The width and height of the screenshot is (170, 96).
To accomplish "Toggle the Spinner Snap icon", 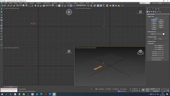I will click(71, 6).
